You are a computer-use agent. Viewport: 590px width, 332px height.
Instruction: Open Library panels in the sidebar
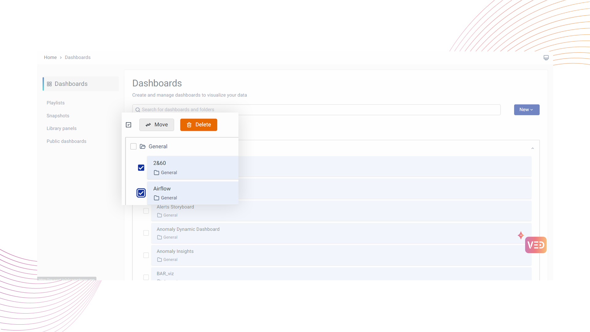coord(61,128)
